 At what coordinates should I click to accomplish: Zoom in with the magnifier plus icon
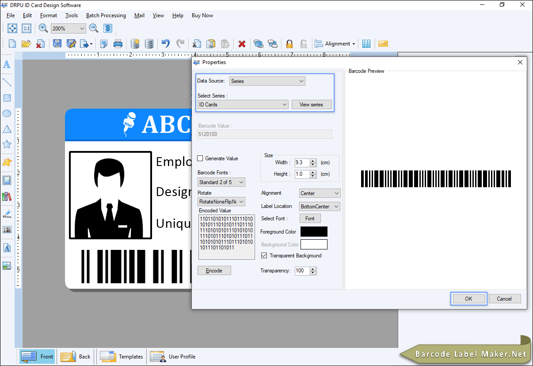(43, 28)
